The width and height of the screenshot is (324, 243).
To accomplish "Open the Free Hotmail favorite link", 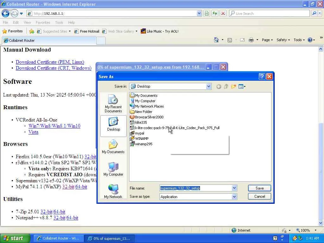I will [87, 31].
